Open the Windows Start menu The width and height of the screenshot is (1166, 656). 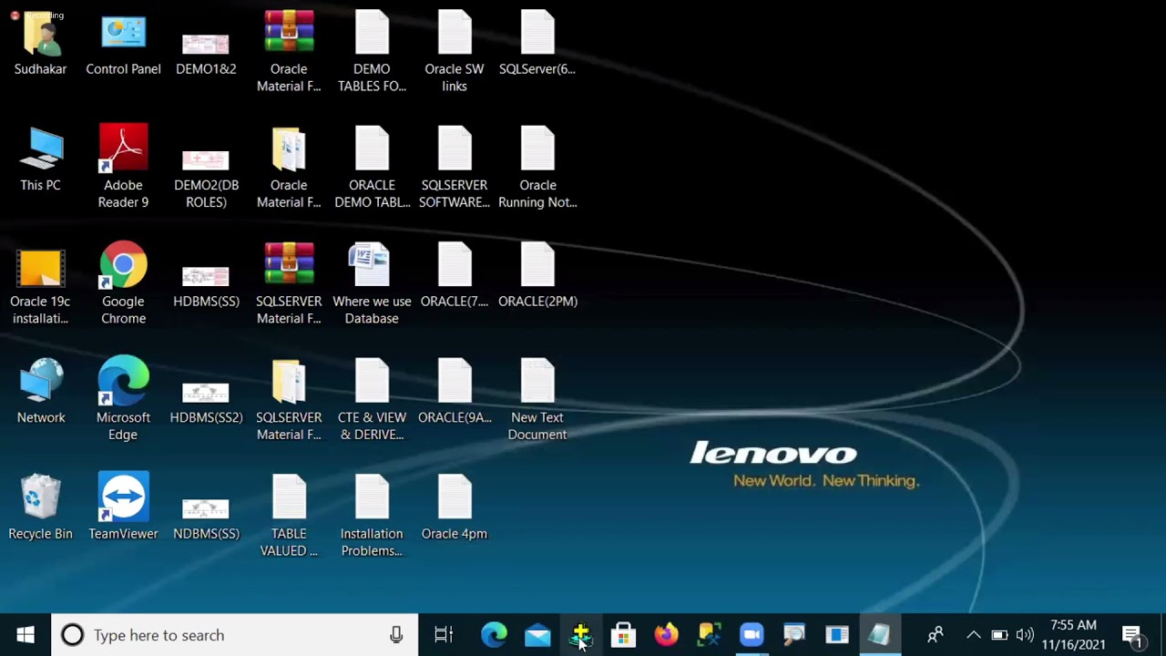coord(26,635)
